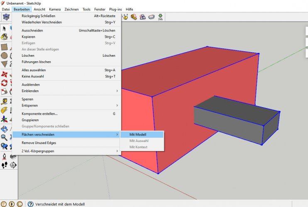
Task: Activate the Scale tool
Action: pyautogui.click(x=4, y=91)
